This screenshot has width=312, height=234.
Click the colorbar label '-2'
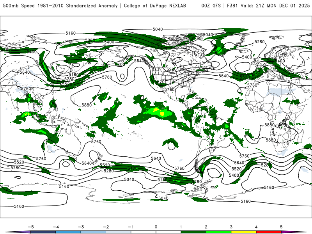coord(106,227)
